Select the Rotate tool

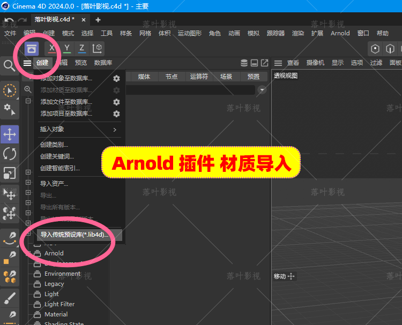pos(10,154)
